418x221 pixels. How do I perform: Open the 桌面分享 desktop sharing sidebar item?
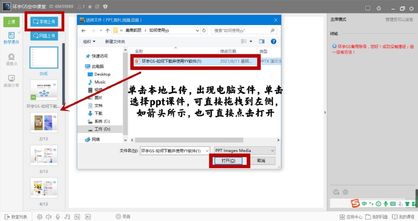[11, 81]
